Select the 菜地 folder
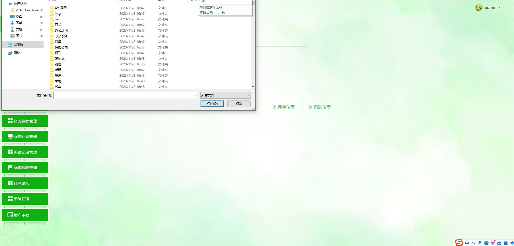Viewport: 514px width, 246px height. [x=58, y=81]
